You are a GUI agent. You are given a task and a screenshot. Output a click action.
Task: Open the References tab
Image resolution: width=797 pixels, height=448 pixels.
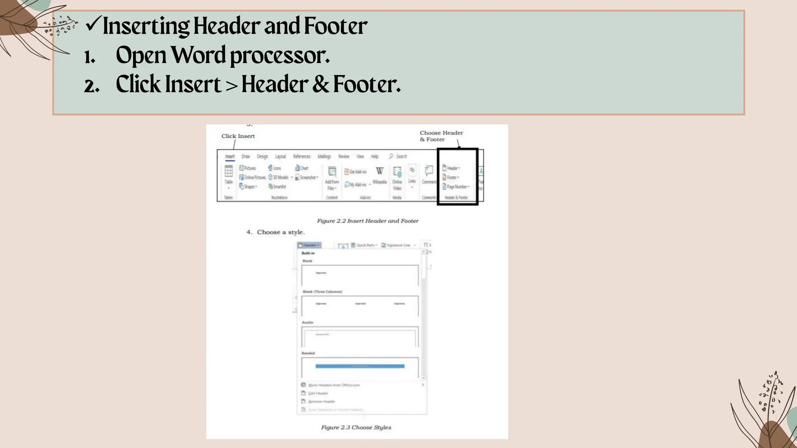(302, 156)
